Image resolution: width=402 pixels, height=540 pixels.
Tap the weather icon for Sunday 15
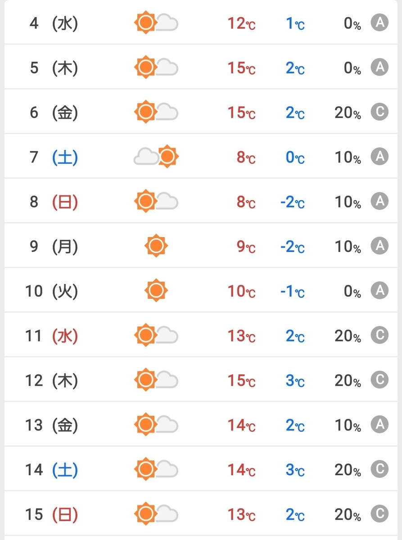156,514
